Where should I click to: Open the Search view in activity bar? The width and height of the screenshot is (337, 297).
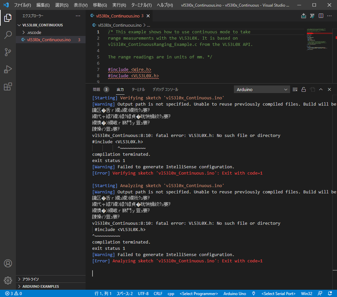pyautogui.click(x=8, y=35)
